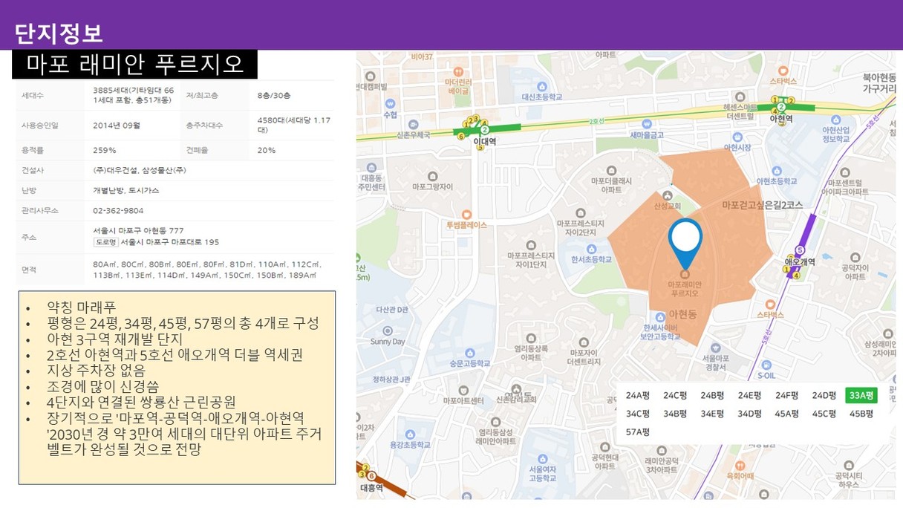Select the 약칭 마래푸 bullet text
903x508 pixels.
[82, 307]
